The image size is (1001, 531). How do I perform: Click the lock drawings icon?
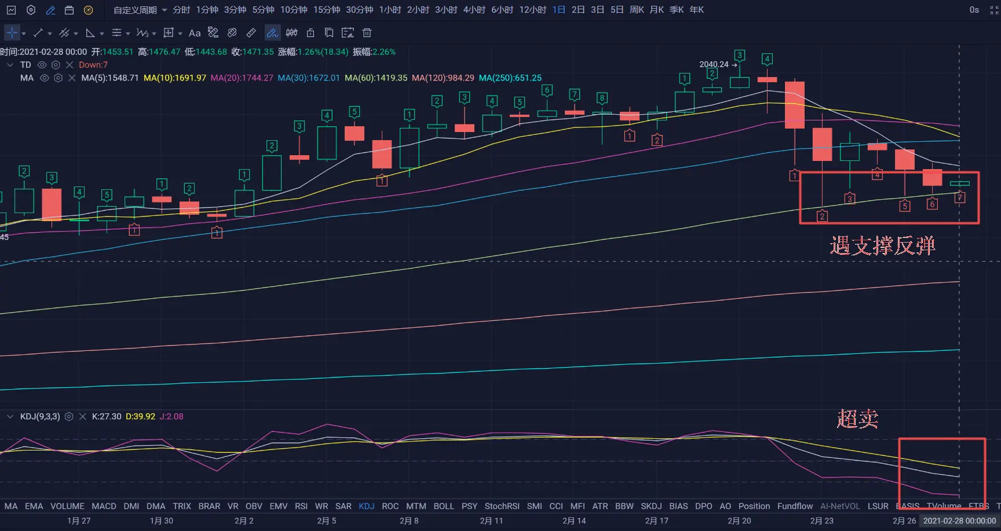(310, 33)
